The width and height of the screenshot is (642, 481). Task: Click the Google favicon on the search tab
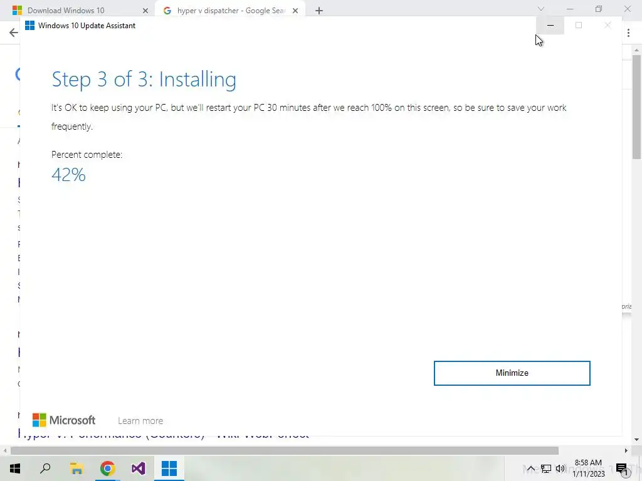coord(167,11)
